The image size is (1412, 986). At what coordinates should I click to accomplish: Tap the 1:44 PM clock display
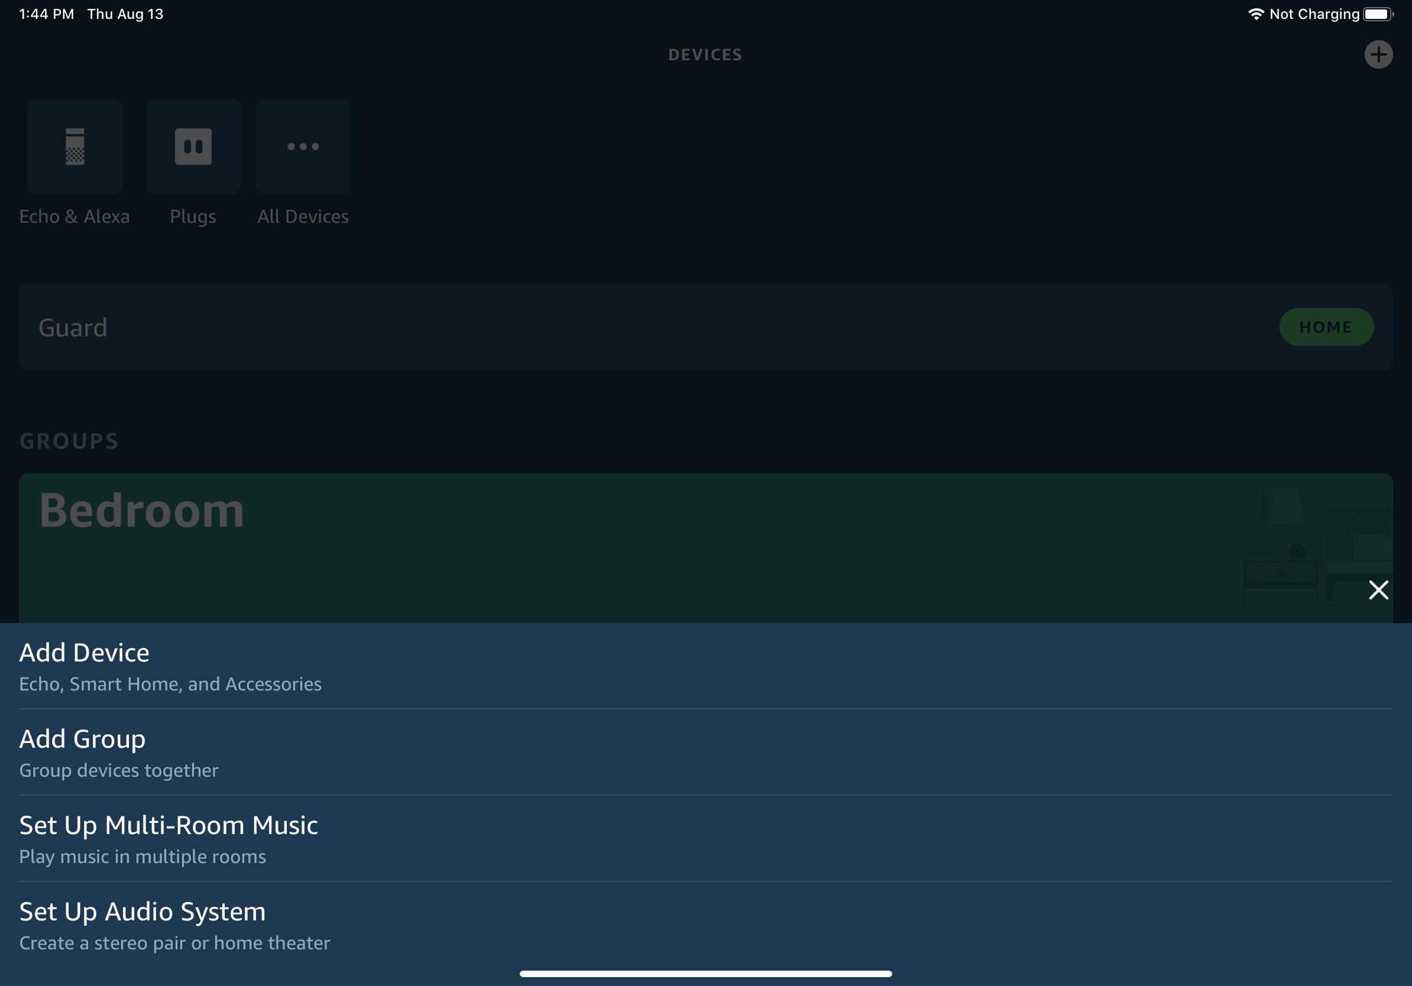coord(47,14)
